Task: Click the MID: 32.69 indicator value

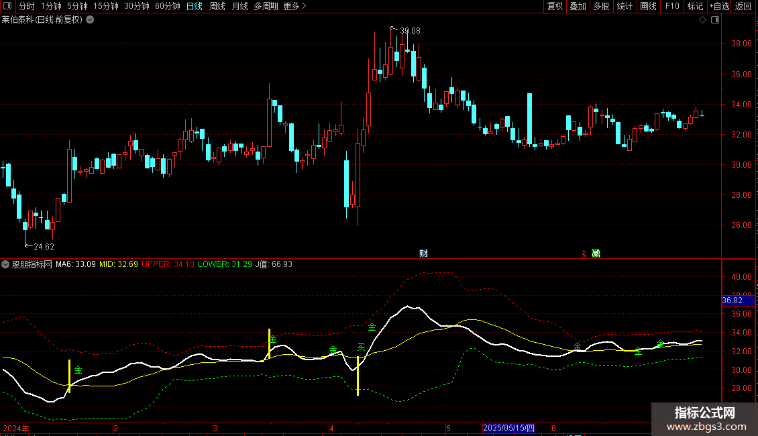Action: [x=119, y=264]
